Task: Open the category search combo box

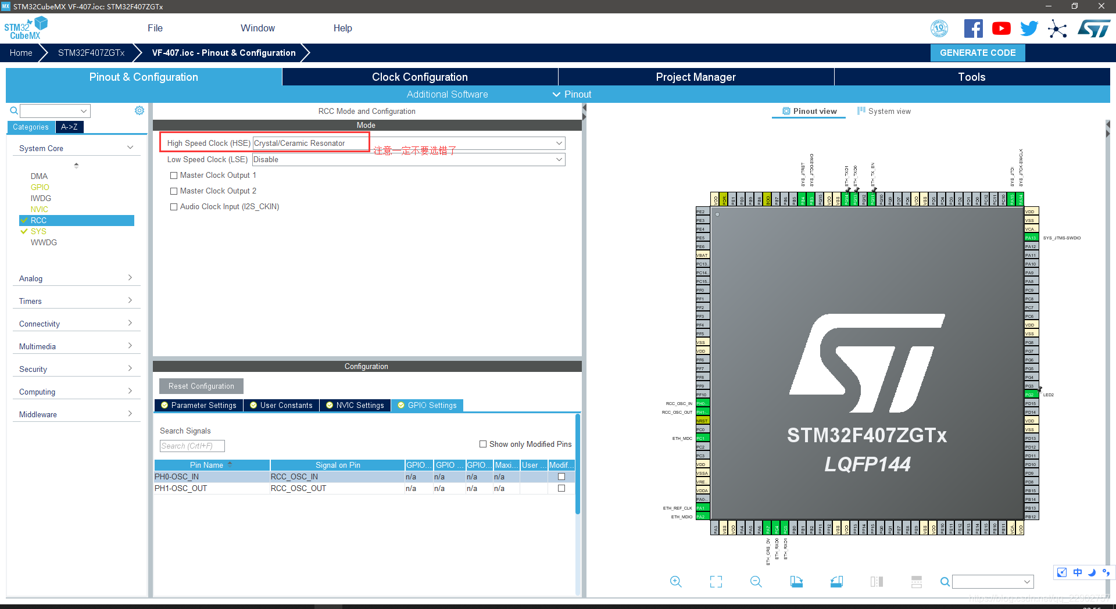Action: point(55,110)
